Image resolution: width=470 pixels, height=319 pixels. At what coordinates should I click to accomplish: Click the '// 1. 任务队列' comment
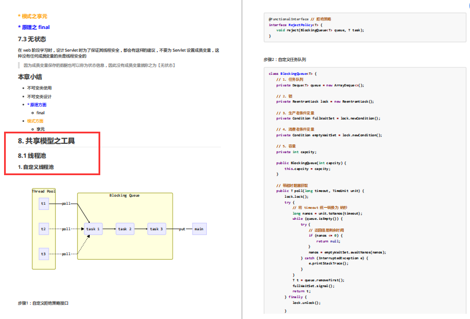click(290, 79)
